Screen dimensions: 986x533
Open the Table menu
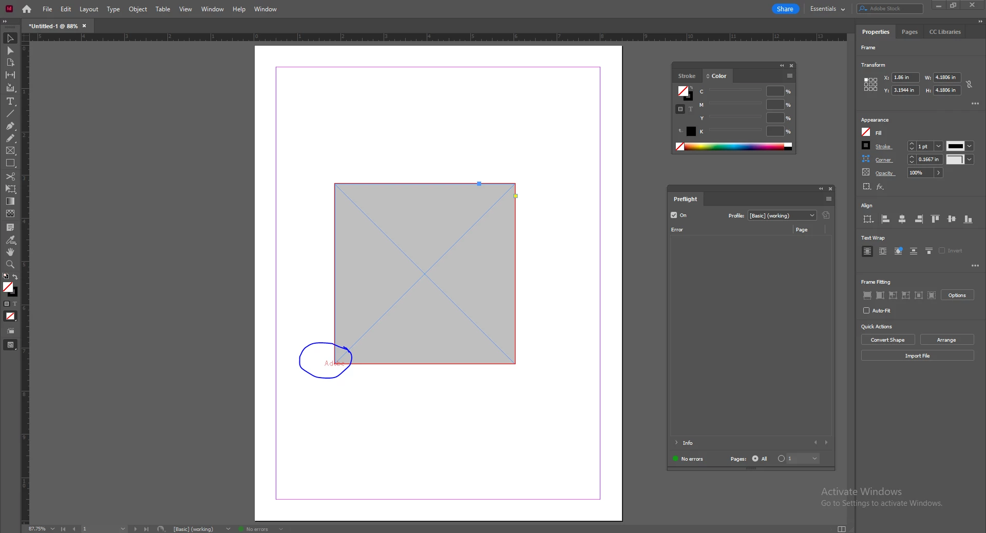pos(163,9)
